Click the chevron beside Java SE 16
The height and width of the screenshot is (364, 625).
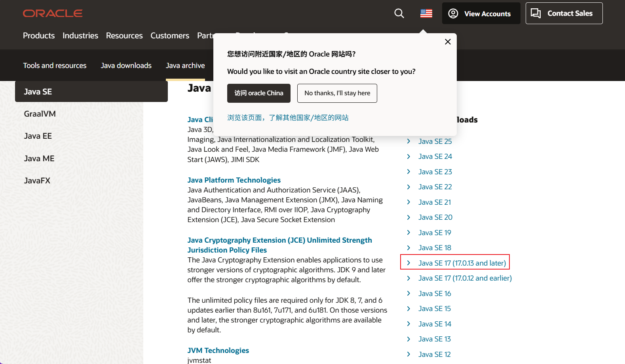point(408,293)
